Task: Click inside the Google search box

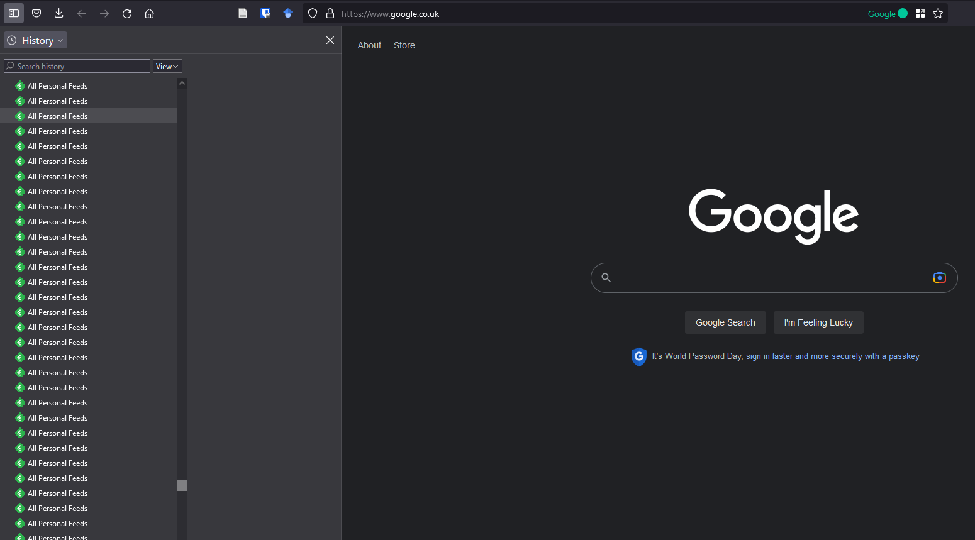Action: [774, 278]
